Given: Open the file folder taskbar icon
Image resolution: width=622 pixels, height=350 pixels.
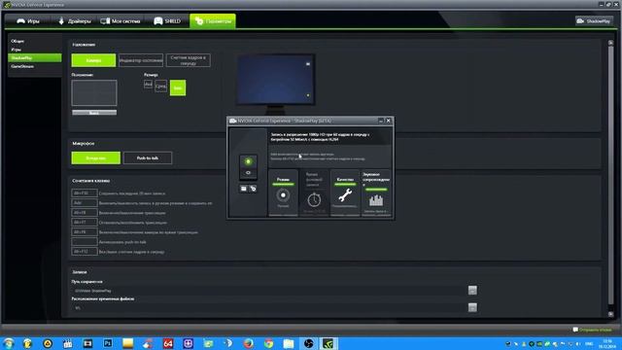Looking at the screenshot, I should (x=289, y=343).
